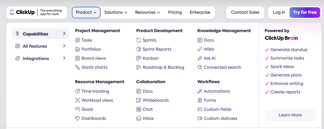Click the Capabilities lightning icon
This screenshot has width=324, height=129.
[18, 34]
